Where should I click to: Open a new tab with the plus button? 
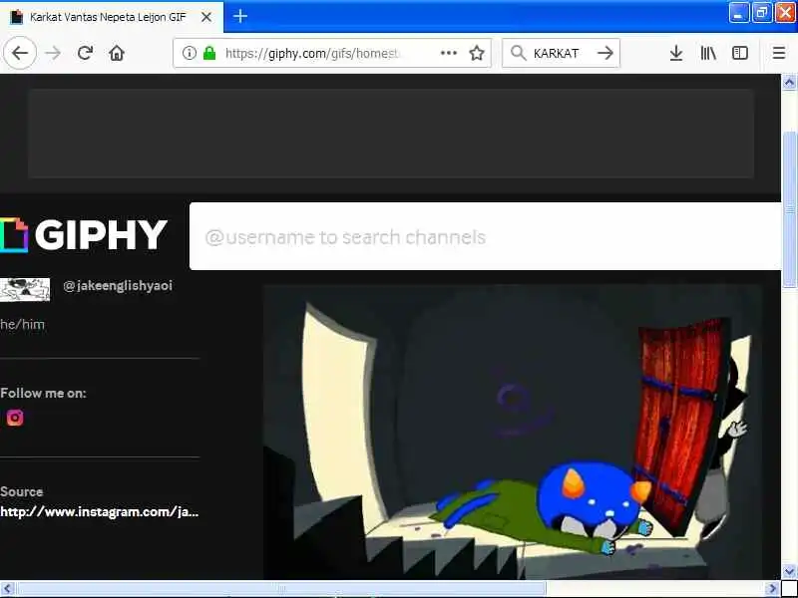coord(240,16)
